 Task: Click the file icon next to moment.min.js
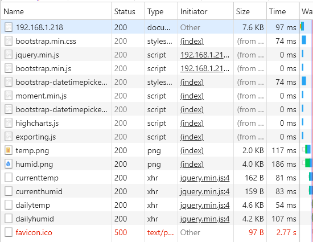[x=9, y=96]
